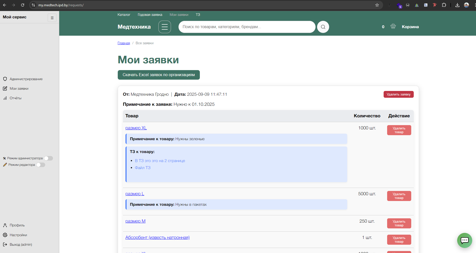This screenshot has height=253, width=476.
Task: Open the green chat widget bubble
Action: point(464,240)
